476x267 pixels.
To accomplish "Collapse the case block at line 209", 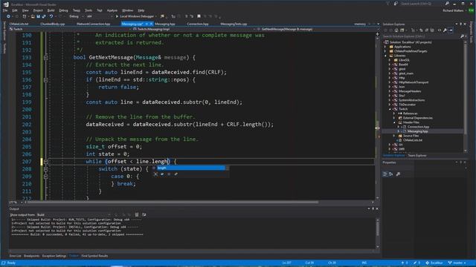I will click(46, 177).
